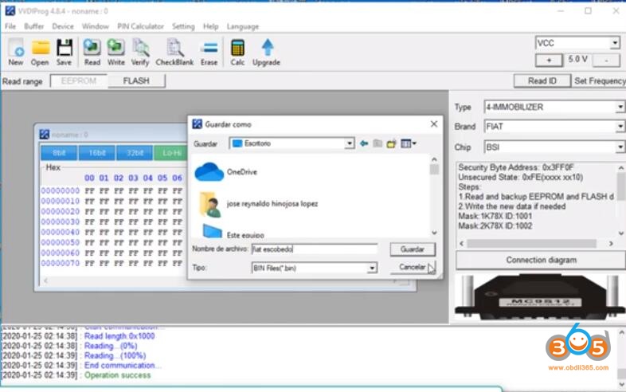Click the chip info panel scroll-down arrow
This screenshot has height=392, width=626.
[x=620, y=233]
